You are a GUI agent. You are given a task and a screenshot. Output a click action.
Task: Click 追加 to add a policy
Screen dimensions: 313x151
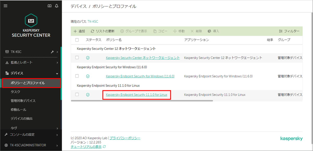click(x=79, y=31)
